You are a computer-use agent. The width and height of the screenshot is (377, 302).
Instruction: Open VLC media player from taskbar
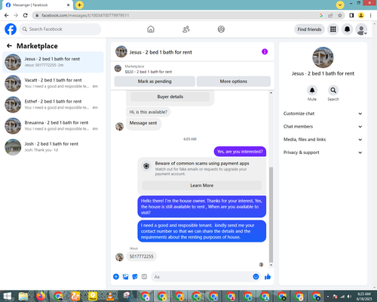109,296
